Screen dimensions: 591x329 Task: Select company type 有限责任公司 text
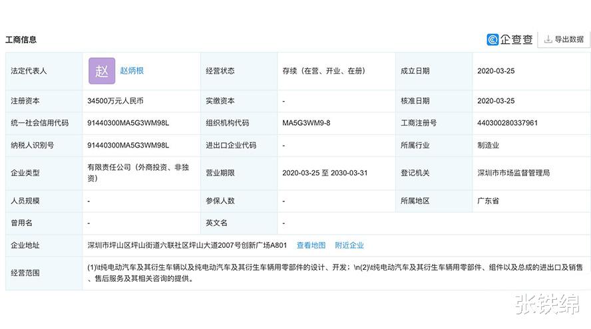pyautogui.click(x=138, y=173)
